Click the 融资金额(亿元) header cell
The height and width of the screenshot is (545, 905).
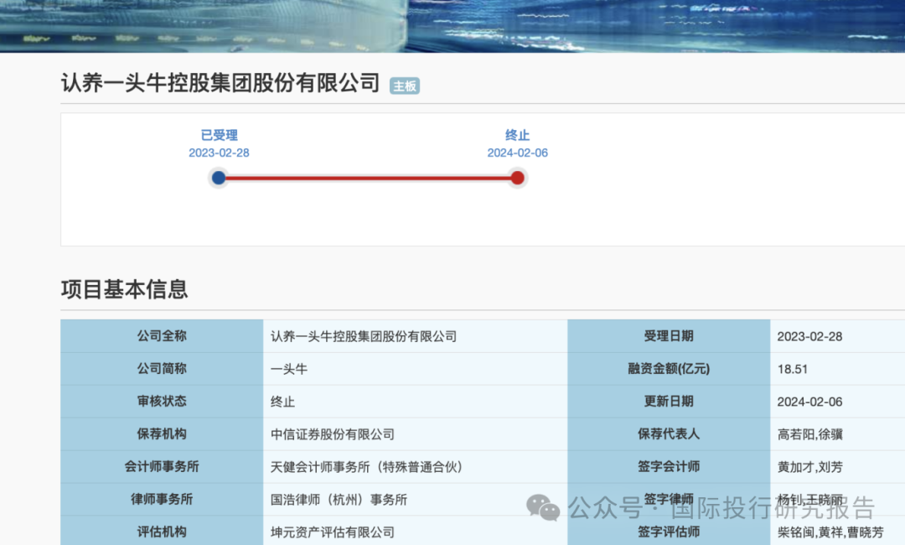pyautogui.click(x=669, y=368)
